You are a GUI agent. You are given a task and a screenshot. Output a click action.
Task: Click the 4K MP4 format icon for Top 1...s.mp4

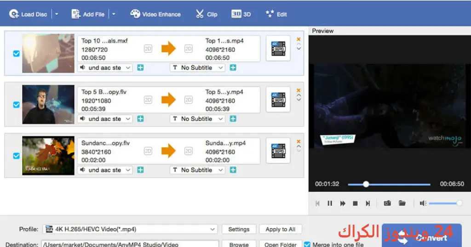pyautogui.click(x=278, y=49)
